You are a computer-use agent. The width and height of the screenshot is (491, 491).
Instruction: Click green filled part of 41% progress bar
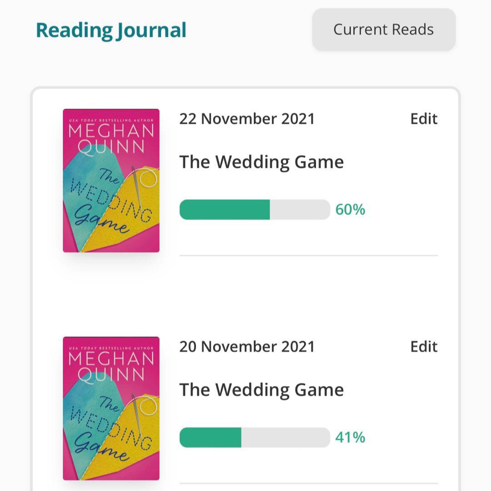210,437
